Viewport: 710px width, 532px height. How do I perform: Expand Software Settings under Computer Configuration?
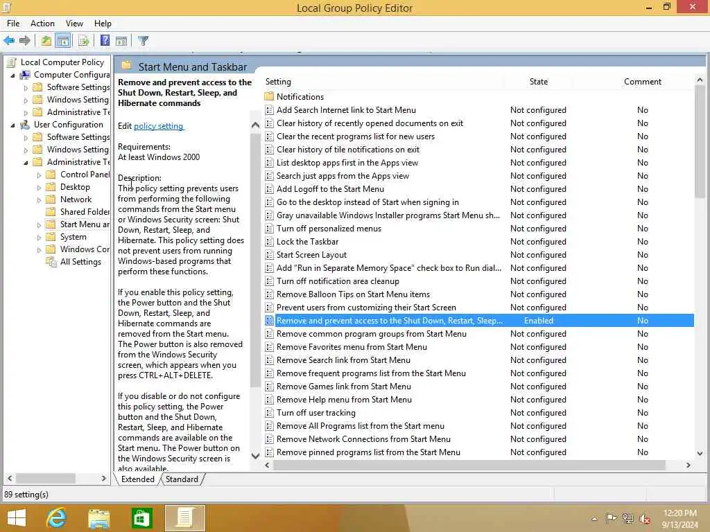tap(26, 88)
